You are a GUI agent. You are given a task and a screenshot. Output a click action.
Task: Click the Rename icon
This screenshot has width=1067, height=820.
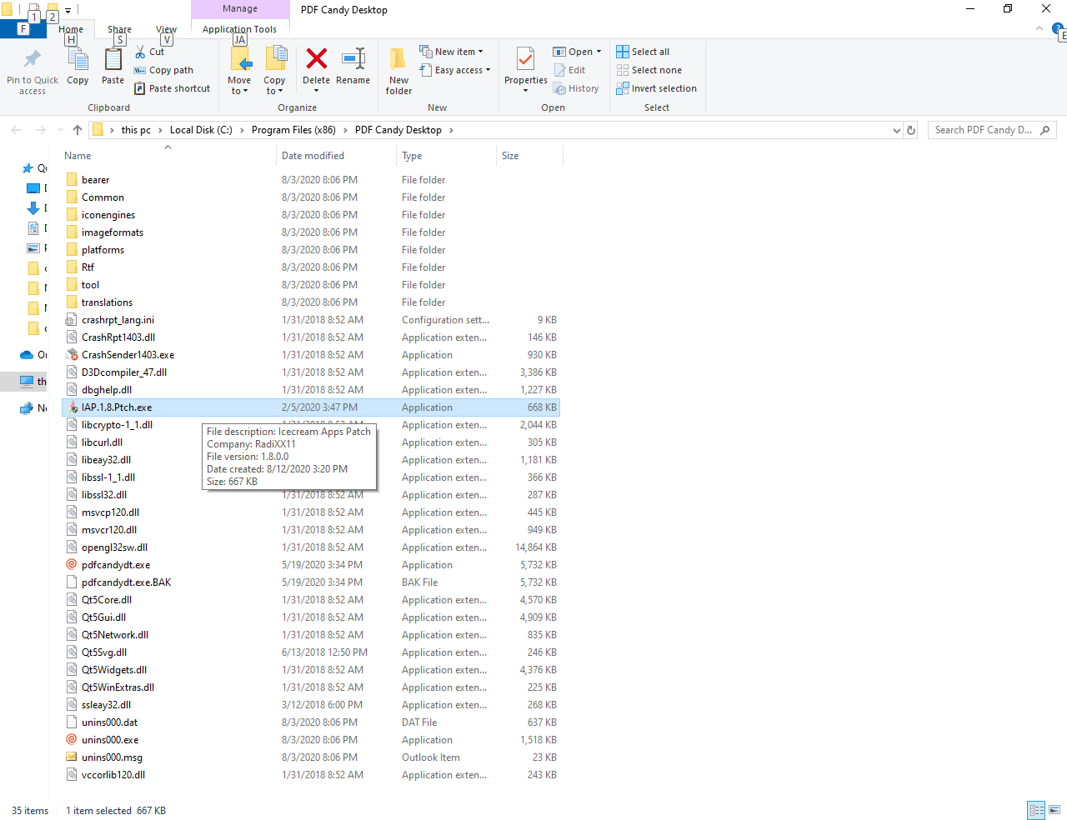353,58
